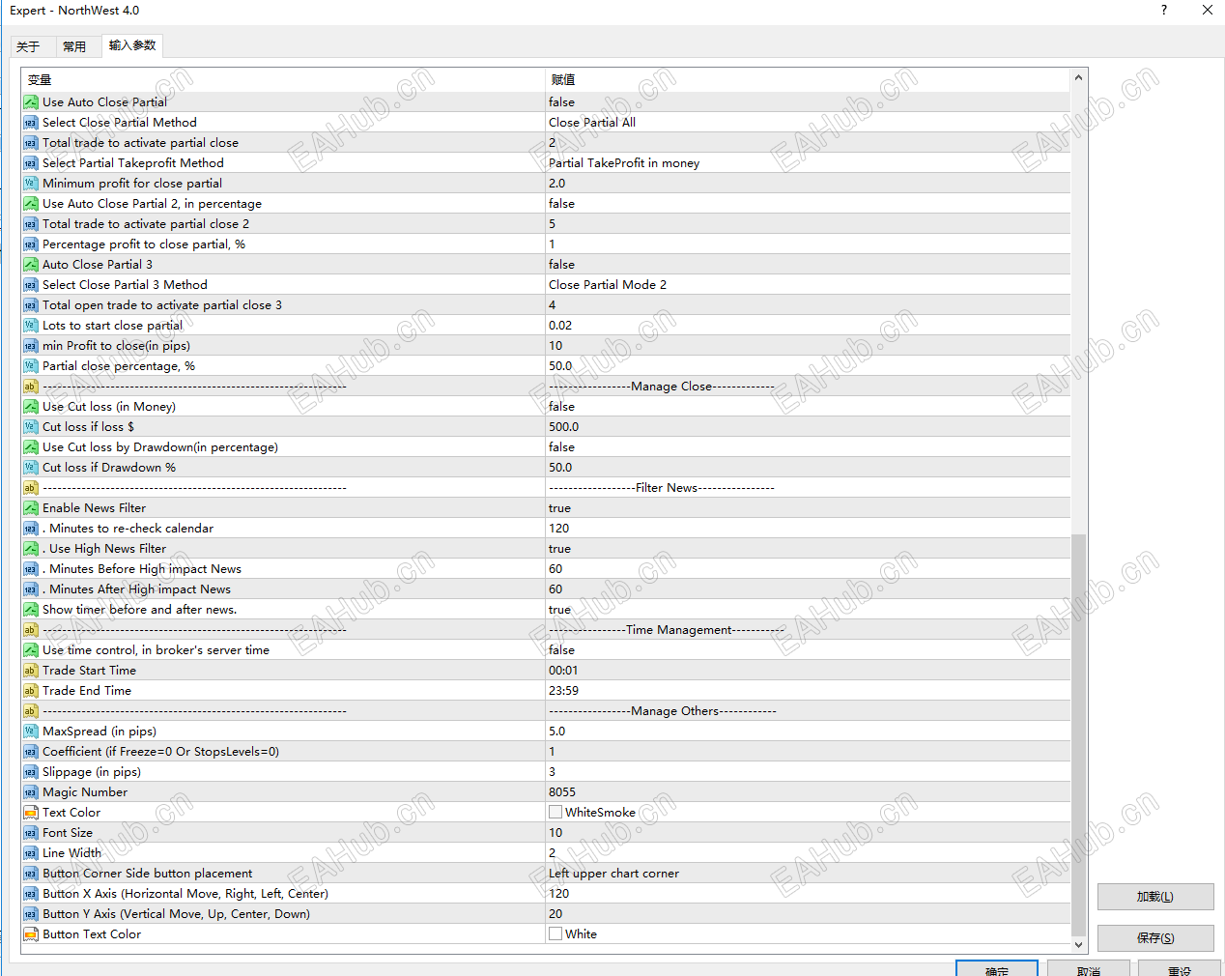Click the icon beside Button Corner Side button placement
Image resolution: width=1225 pixels, height=976 pixels.
(31, 873)
